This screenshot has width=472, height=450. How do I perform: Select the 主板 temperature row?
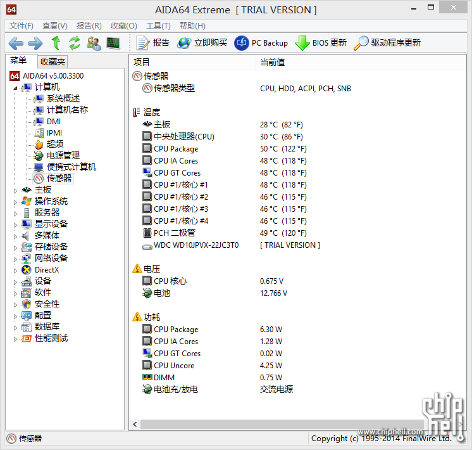[298, 125]
